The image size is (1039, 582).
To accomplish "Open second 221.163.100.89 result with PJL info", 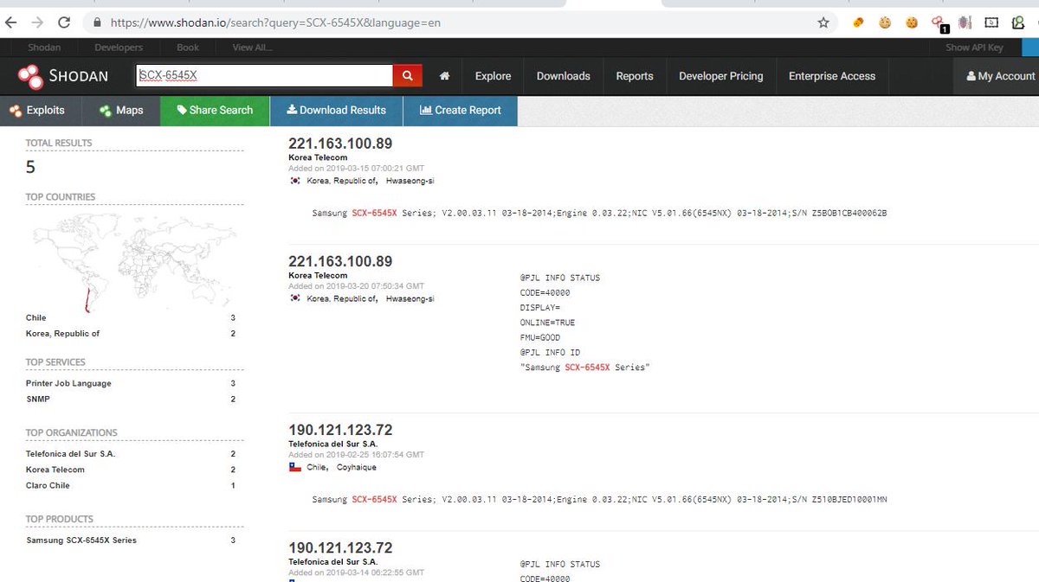I will [340, 261].
